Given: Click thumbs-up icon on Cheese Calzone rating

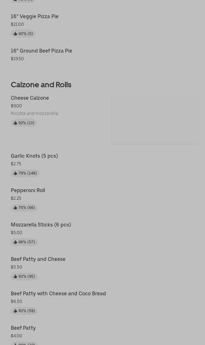Looking at the screenshot, I should coord(15,123).
